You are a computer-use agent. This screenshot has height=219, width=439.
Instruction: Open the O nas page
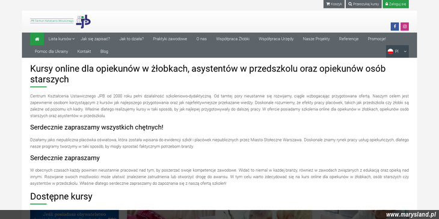(x=201, y=39)
